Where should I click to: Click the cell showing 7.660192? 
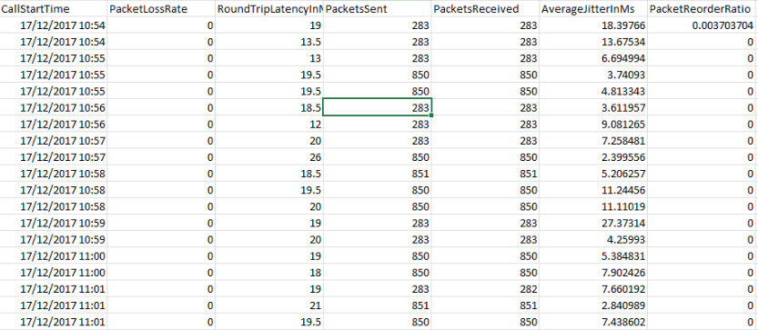(593, 288)
